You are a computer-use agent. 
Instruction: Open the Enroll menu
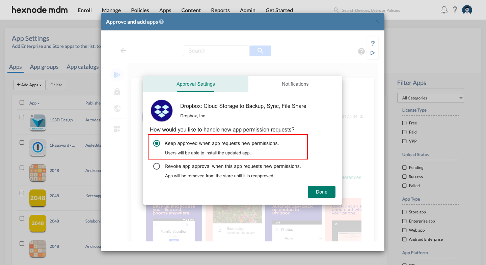point(85,10)
